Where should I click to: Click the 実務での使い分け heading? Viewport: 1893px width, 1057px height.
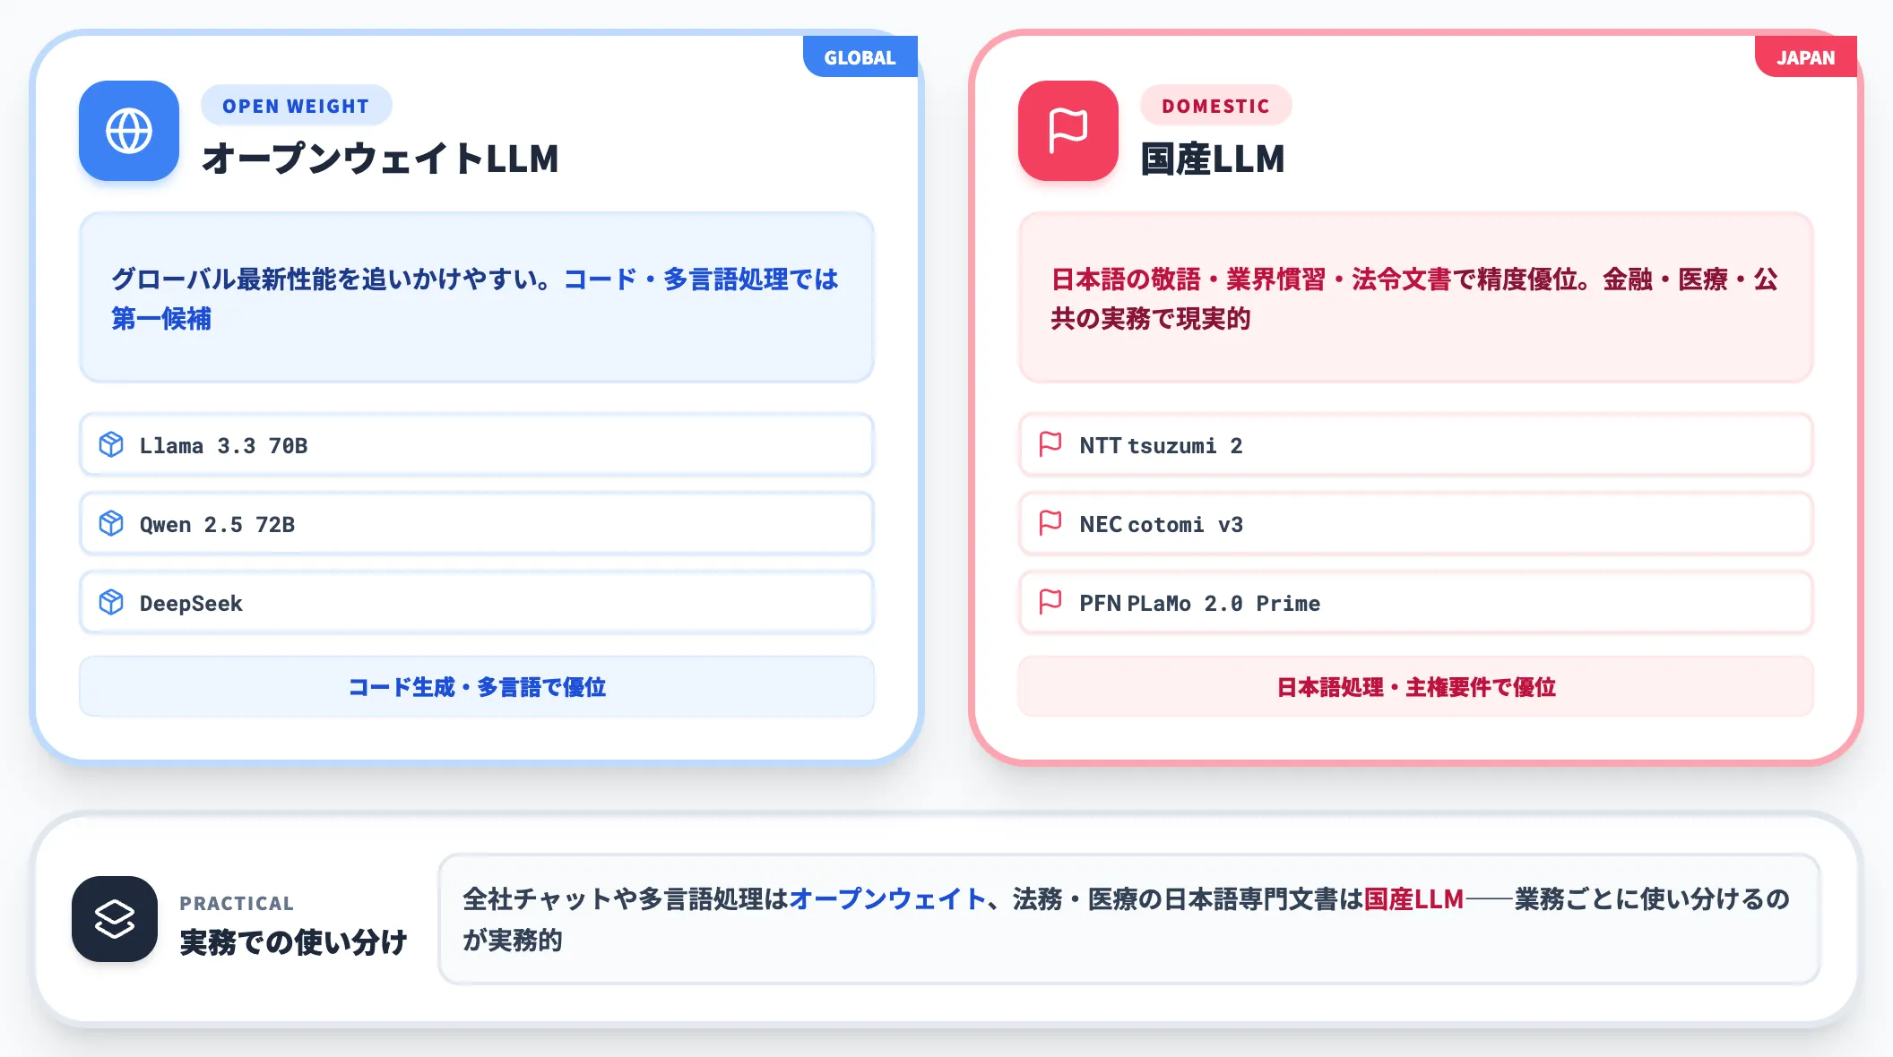pos(294,941)
